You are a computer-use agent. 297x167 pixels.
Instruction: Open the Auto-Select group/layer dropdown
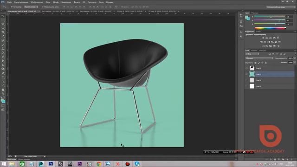point(31,7)
